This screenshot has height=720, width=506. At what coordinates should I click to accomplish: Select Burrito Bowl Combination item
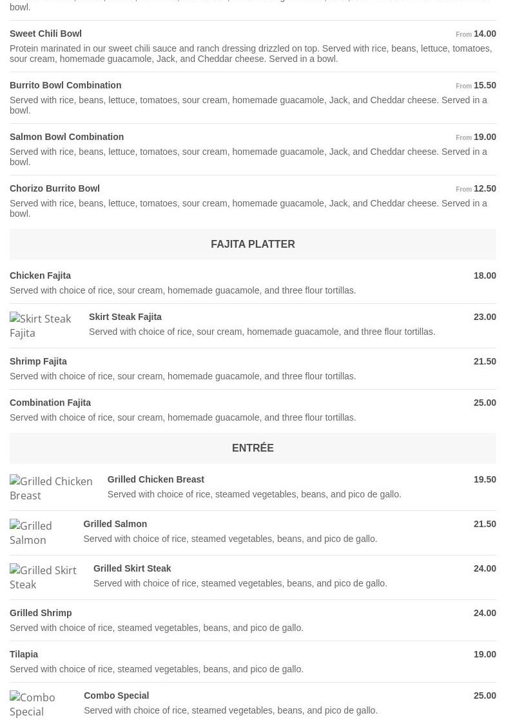pos(65,85)
